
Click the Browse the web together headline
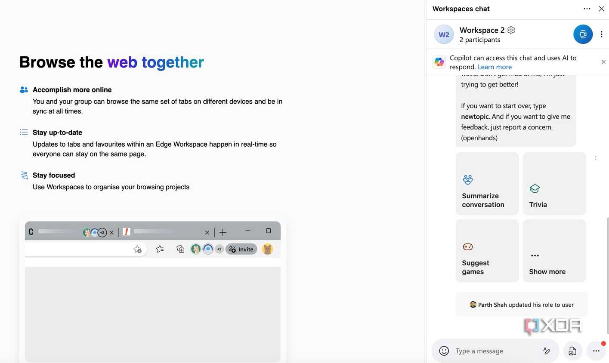111,62
